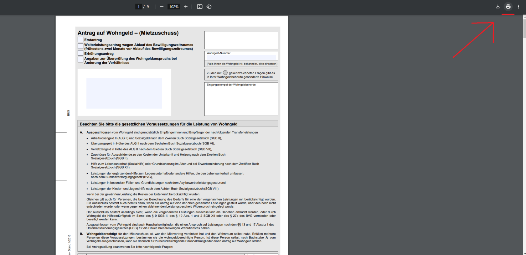526x255 pixels.
Task: Click the 'Verletztengeld in Höhe des ALG II' bullet
Action: [152, 149]
